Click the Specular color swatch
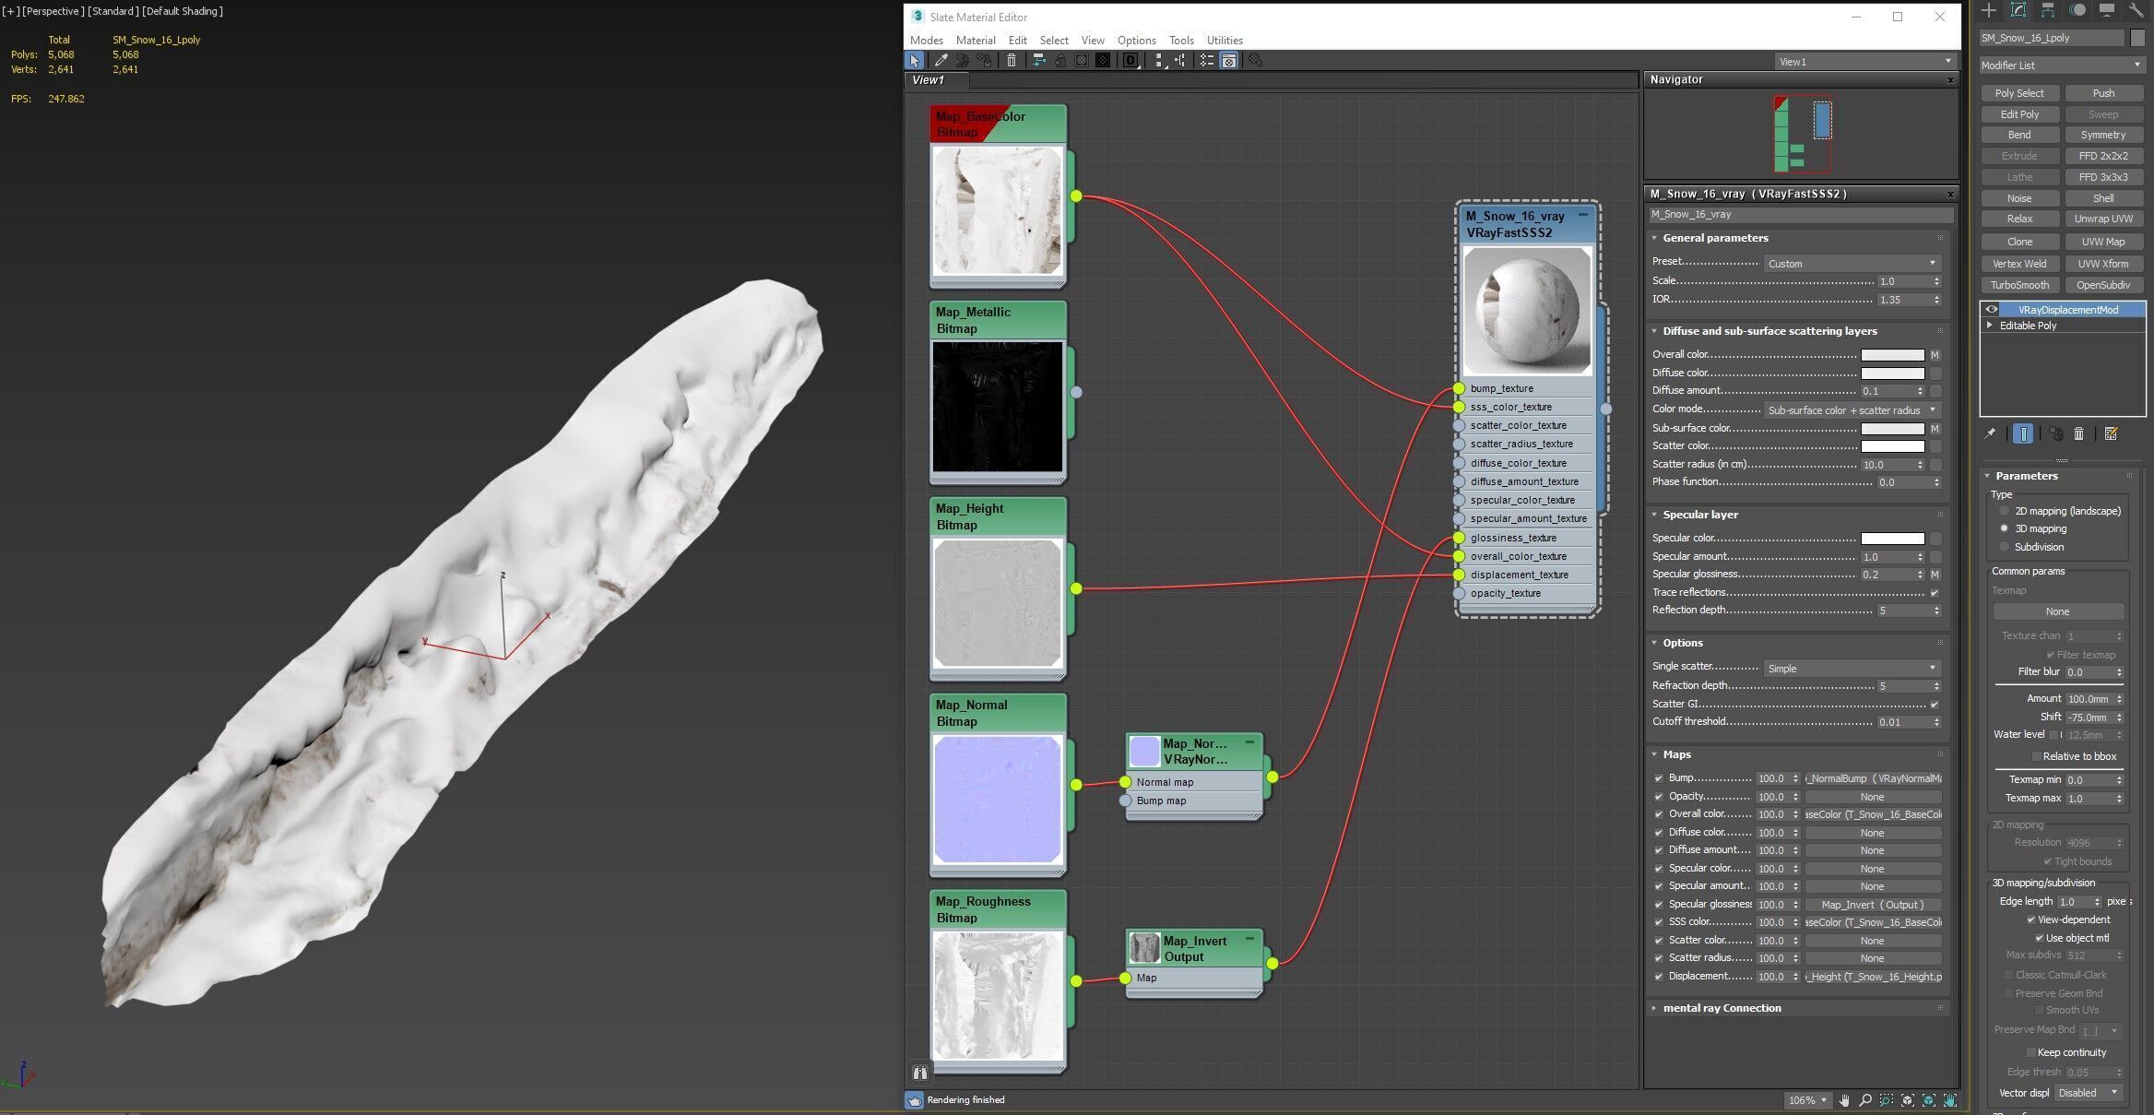This screenshot has height=1115, width=2154. pyautogui.click(x=1892, y=539)
